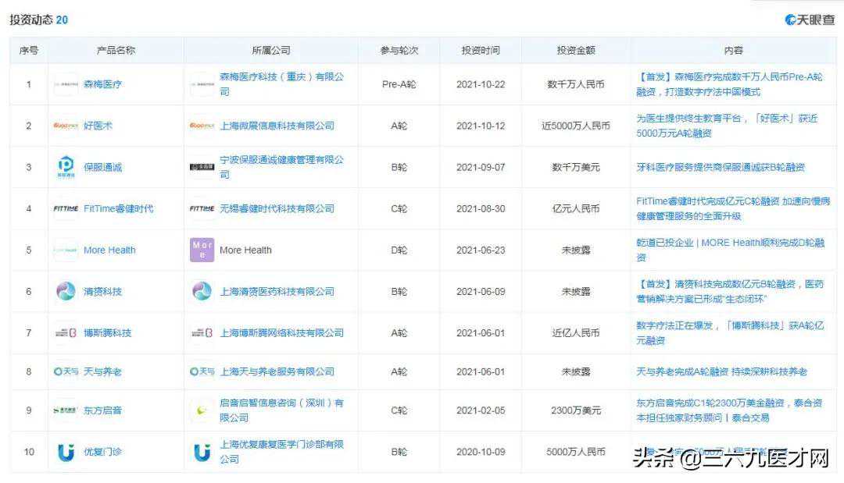Click the 清赟科技 product logo
This screenshot has width=844, height=483.
tap(66, 291)
